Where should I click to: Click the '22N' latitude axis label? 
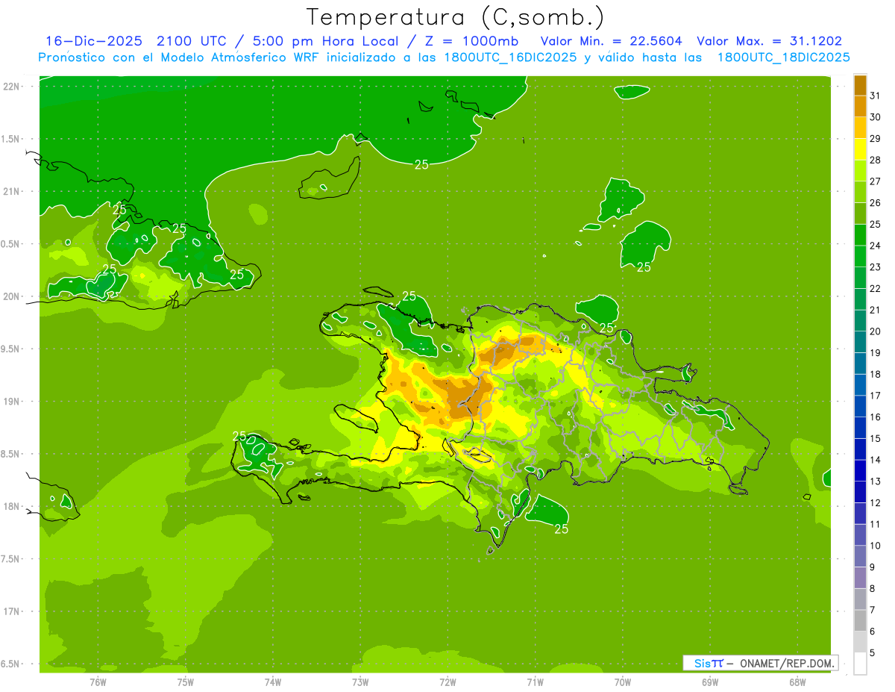(x=12, y=87)
